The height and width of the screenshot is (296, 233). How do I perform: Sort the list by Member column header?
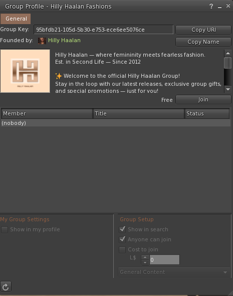(47, 113)
